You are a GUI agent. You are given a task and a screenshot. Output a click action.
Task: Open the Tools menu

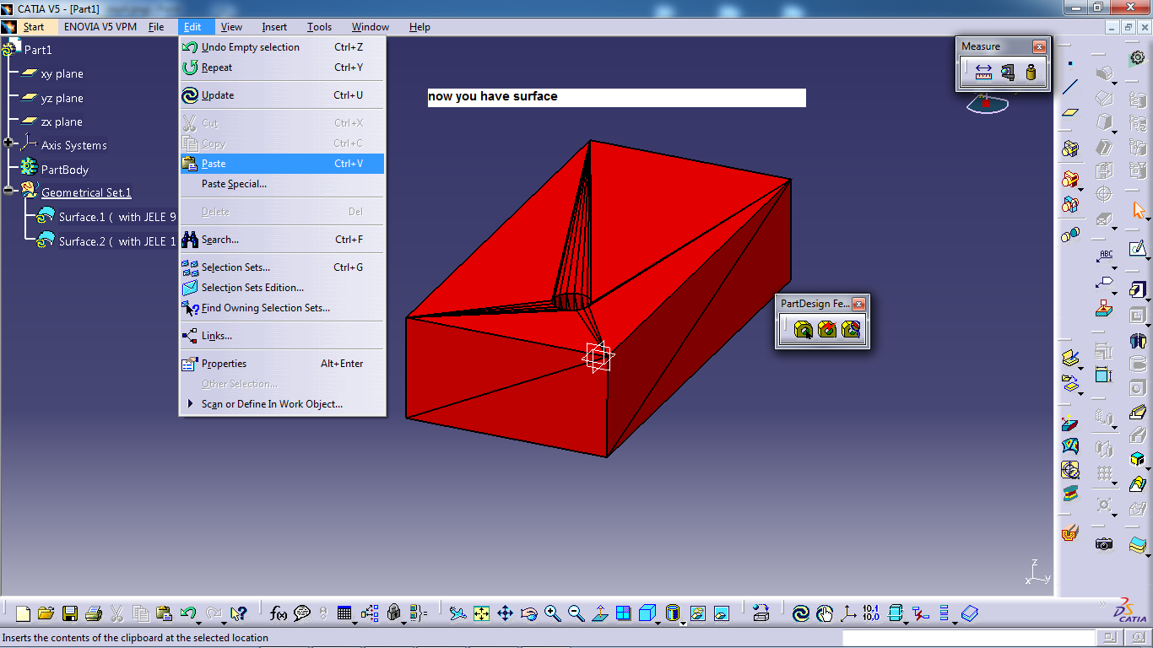[319, 27]
